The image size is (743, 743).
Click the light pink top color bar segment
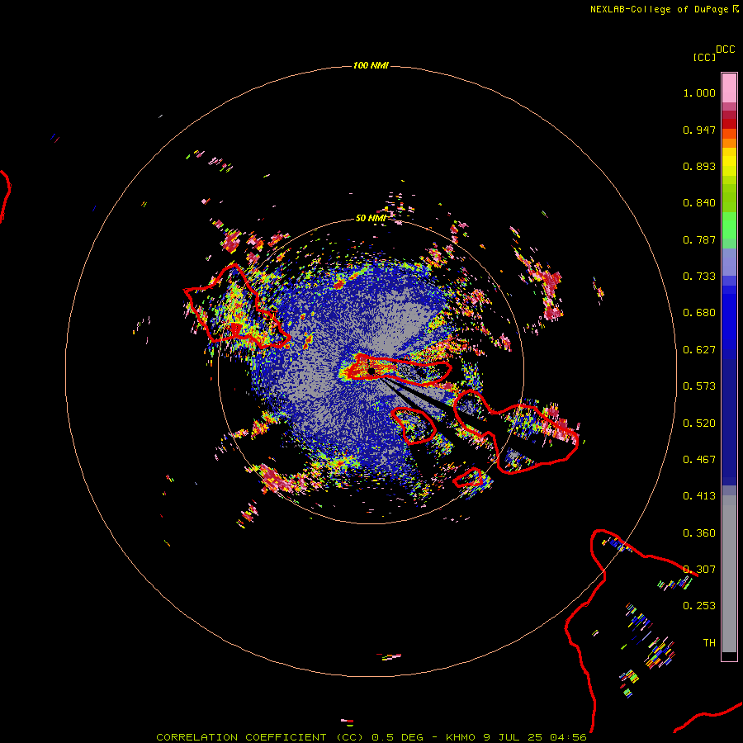pyautogui.click(x=729, y=88)
